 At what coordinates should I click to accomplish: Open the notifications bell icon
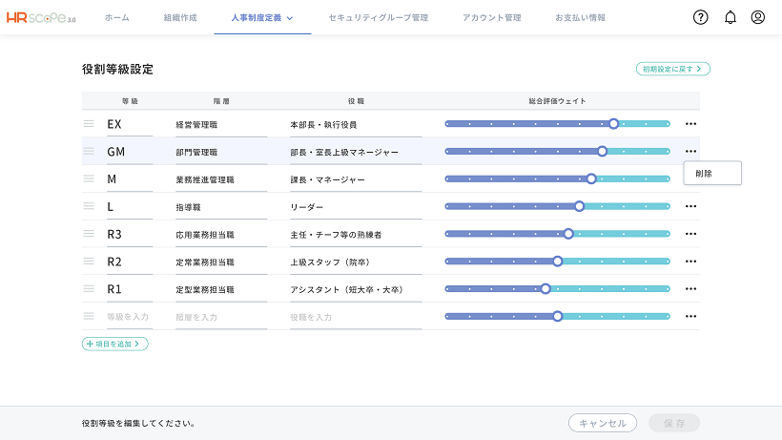tap(731, 17)
